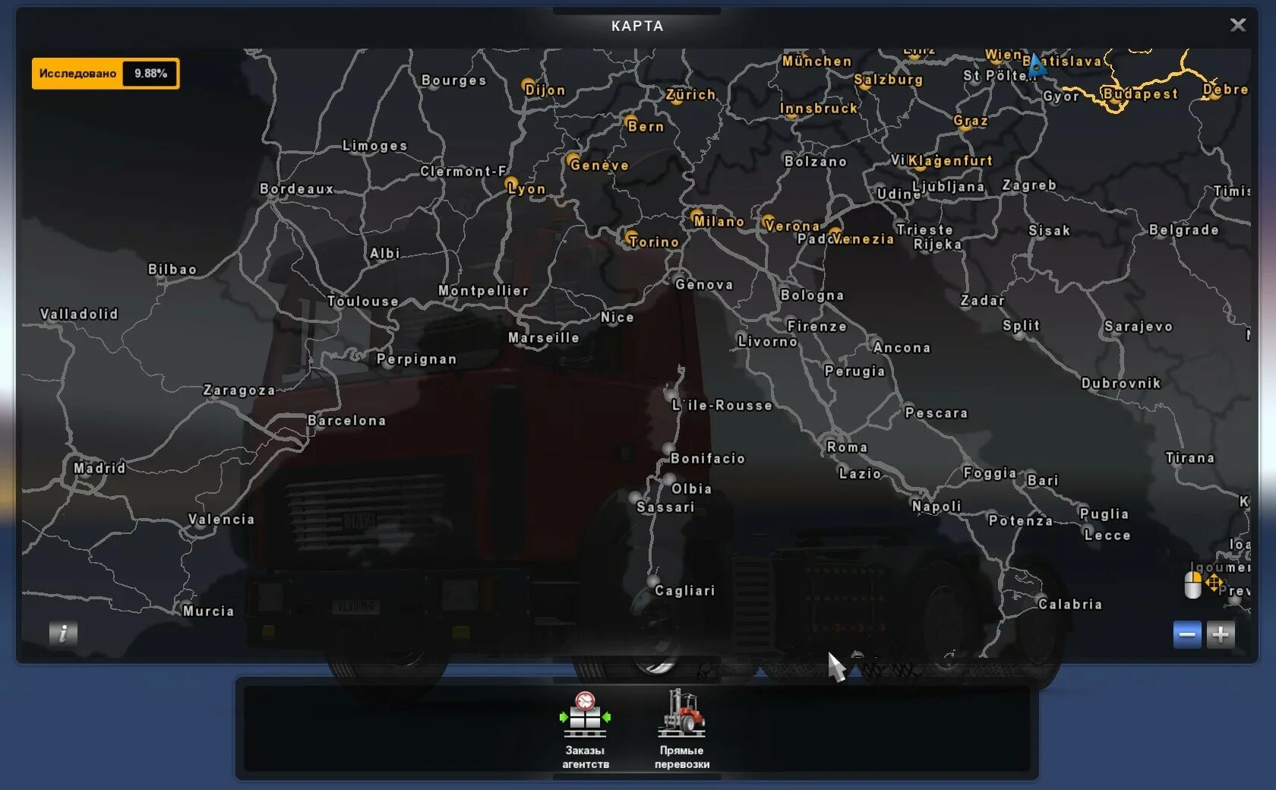Select the Venezia city marker
Viewport: 1276px width, 790px height.
click(835, 235)
